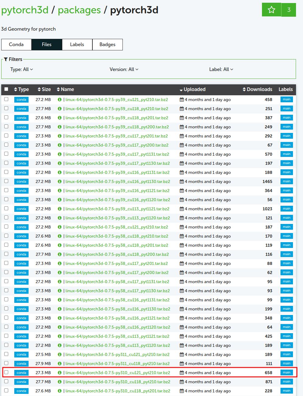Click the sort arrows on the Downloads column
Image resolution: width=303 pixels, height=396 pixels.
coord(244,89)
